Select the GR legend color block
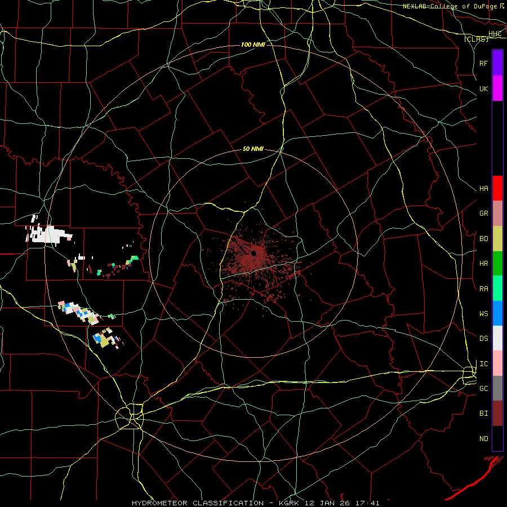507x507 pixels. [x=497, y=213]
